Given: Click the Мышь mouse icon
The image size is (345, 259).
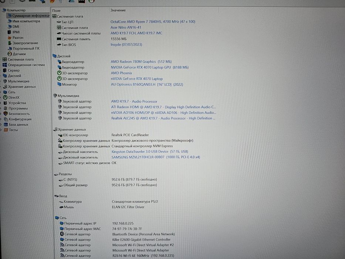Looking at the screenshot, I should tap(61, 207).
